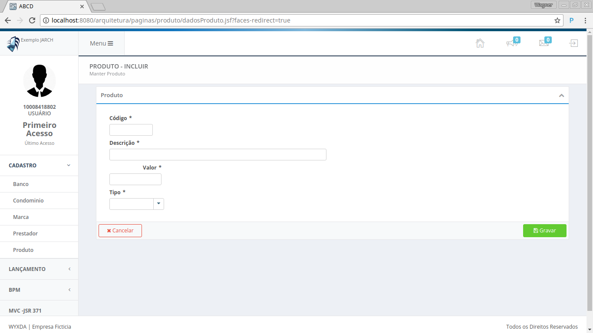This screenshot has width=593, height=333.
Task: Reload the page in browser
Action: click(x=32, y=20)
